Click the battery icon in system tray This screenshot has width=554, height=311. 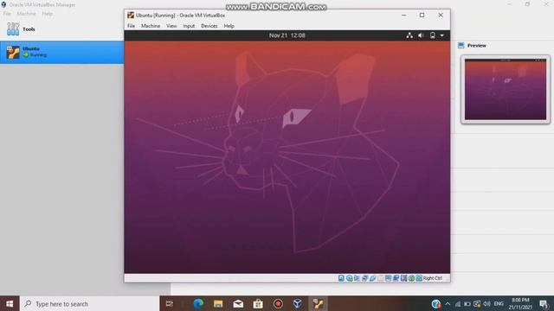point(467,304)
